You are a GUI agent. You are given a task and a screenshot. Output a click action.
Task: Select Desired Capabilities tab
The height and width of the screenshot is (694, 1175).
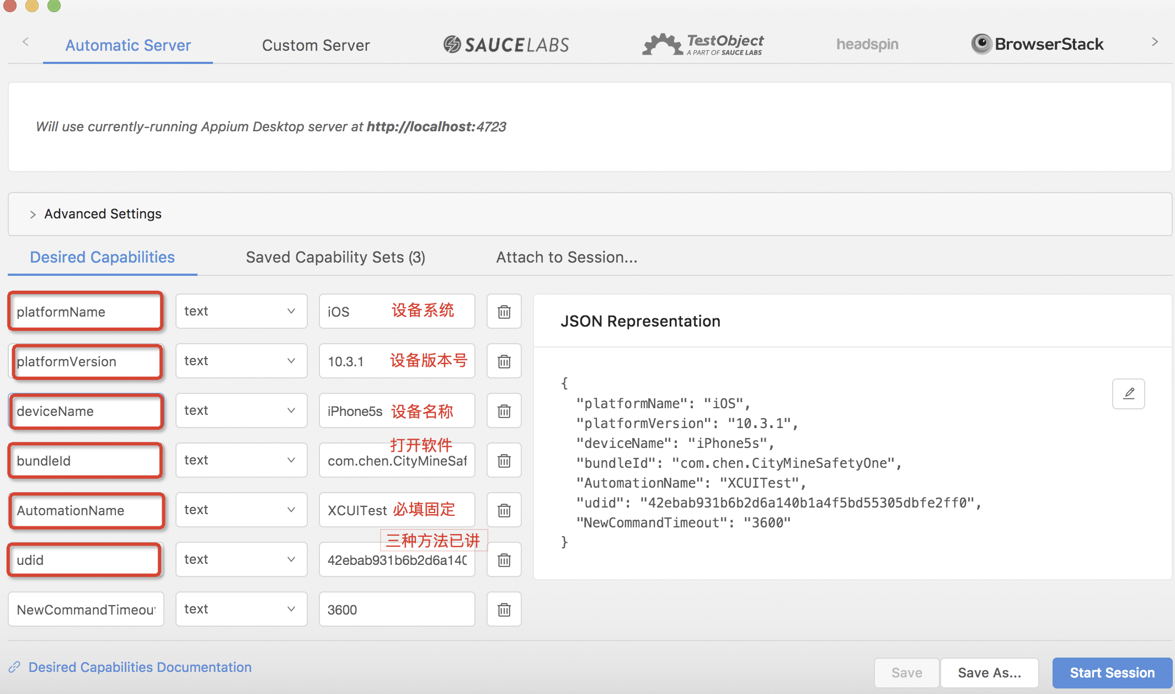click(102, 257)
